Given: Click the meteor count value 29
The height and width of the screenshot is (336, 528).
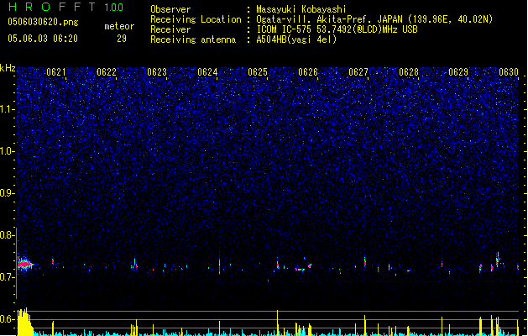Looking at the screenshot, I should pyautogui.click(x=122, y=39).
